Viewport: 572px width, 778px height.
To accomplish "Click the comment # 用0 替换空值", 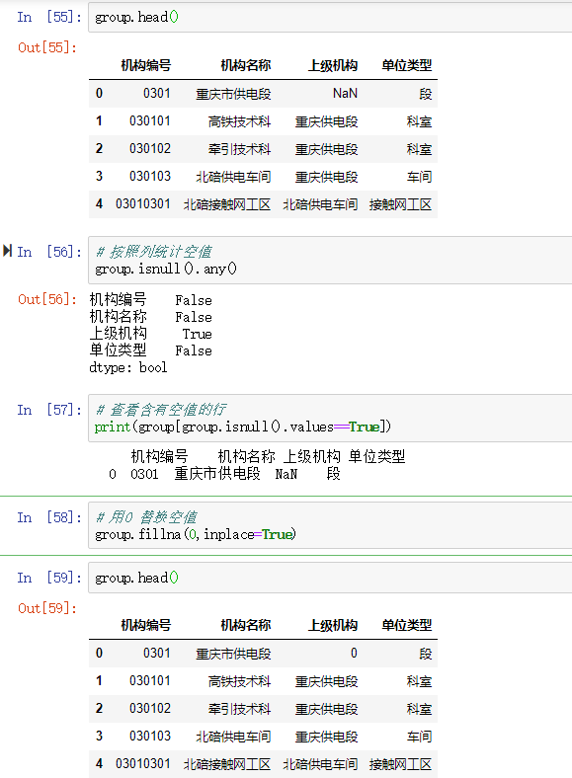I will 146,517.
